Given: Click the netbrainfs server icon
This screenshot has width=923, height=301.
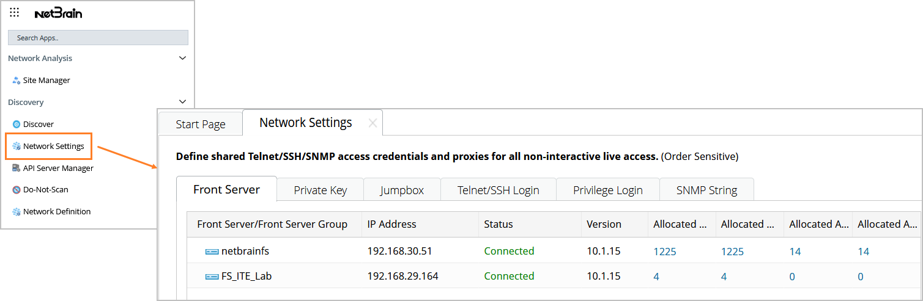Looking at the screenshot, I should (212, 252).
